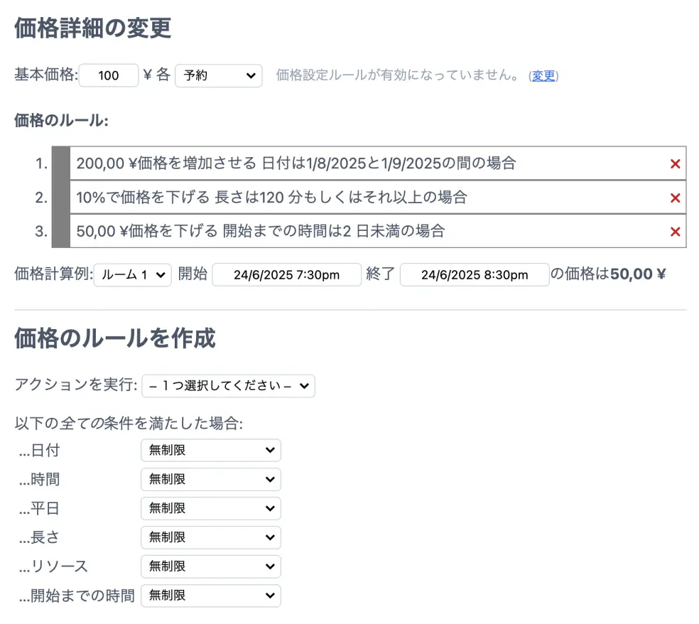The height and width of the screenshot is (624, 699).
Task: Open the 時間 condition dropdown
Action: click(211, 479)
